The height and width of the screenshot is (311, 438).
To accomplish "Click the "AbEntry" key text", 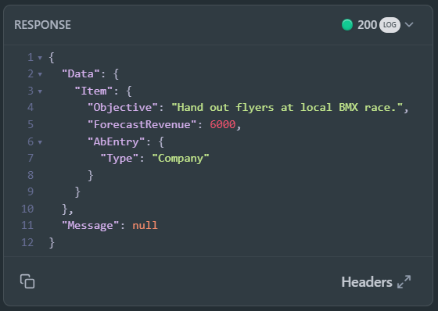I will pyautogui.click(x=117, y=141).
